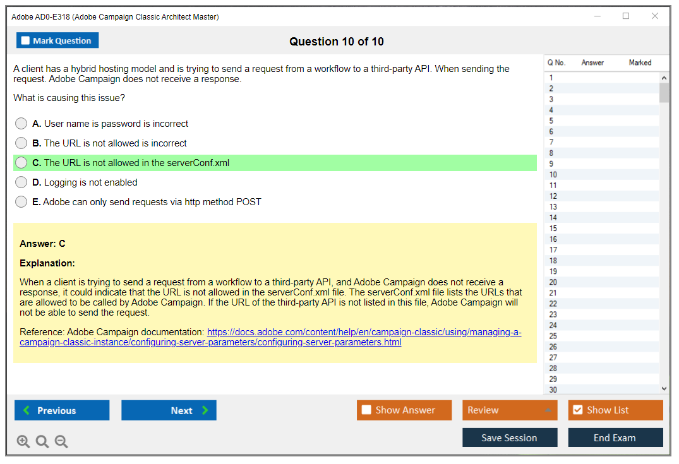Open the Review dropdown menu
The width and height of the screenshot is (679, 464).
click(509, 410)
